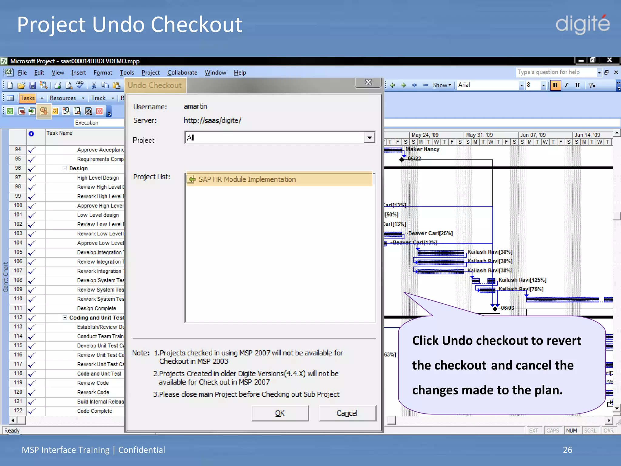Click Cancel in Undo Checkout dialog
The image size is (621, 466).
pyautogui.click(x=347, y=413)
